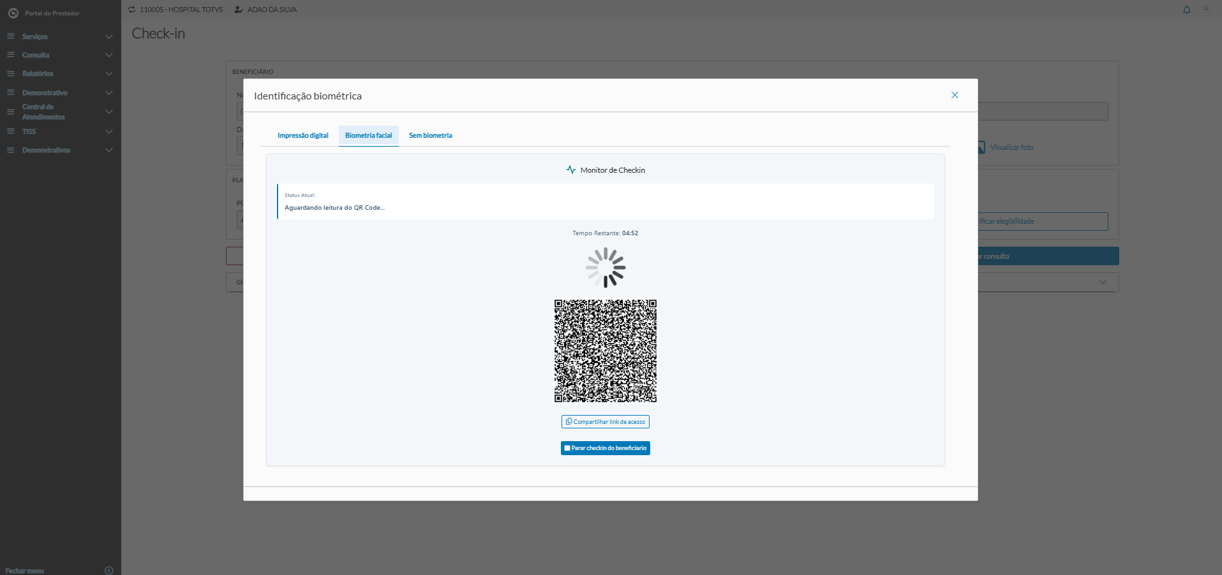The width and height of the screenshot is (1222, 575).
Task: Open the Sem biometria tab
Action: pos(431,135)
